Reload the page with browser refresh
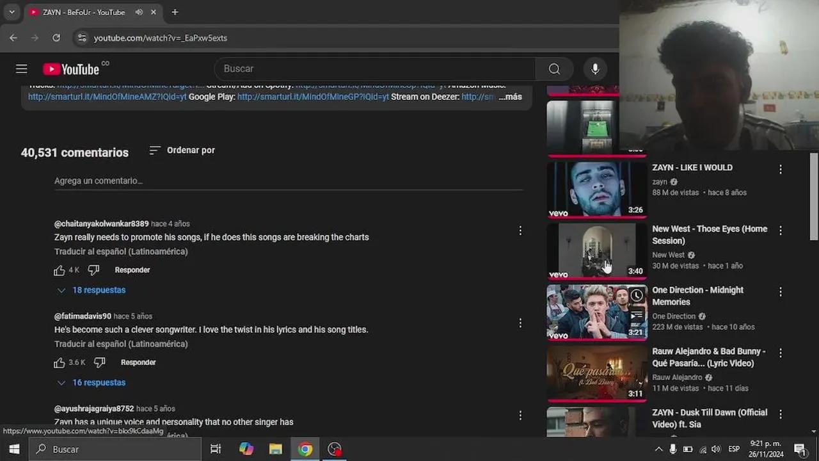Viewport: 819px width, 461px height. (x=56, y=38)
